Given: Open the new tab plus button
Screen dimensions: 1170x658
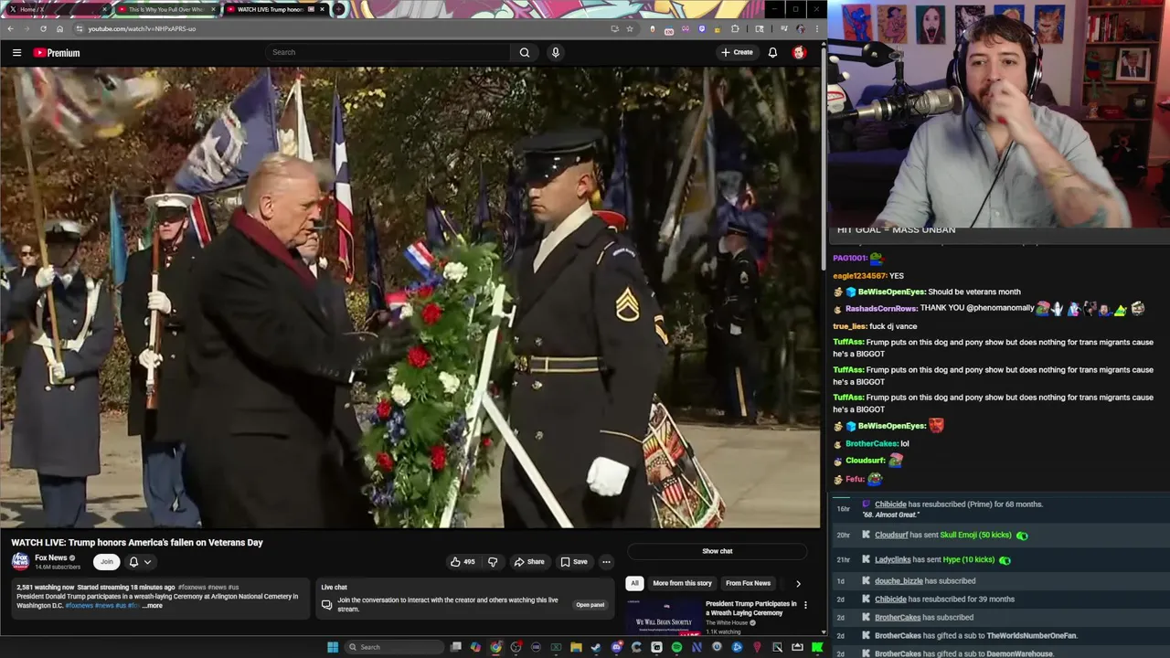Looking at the screenshot, I should [x=339, y=9].
